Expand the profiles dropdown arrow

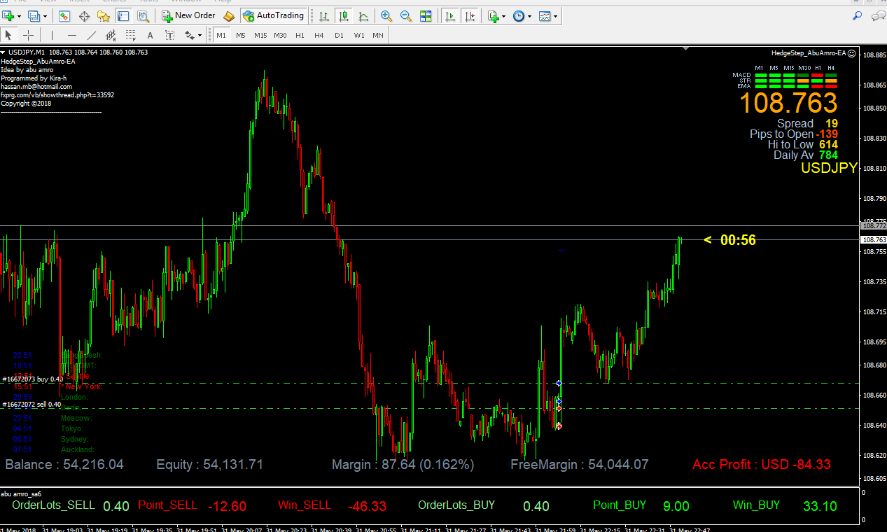tap(45, 15)
